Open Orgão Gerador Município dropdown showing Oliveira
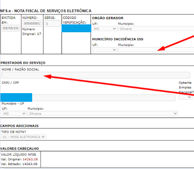194x169 pixels. (x=156, y=29)
